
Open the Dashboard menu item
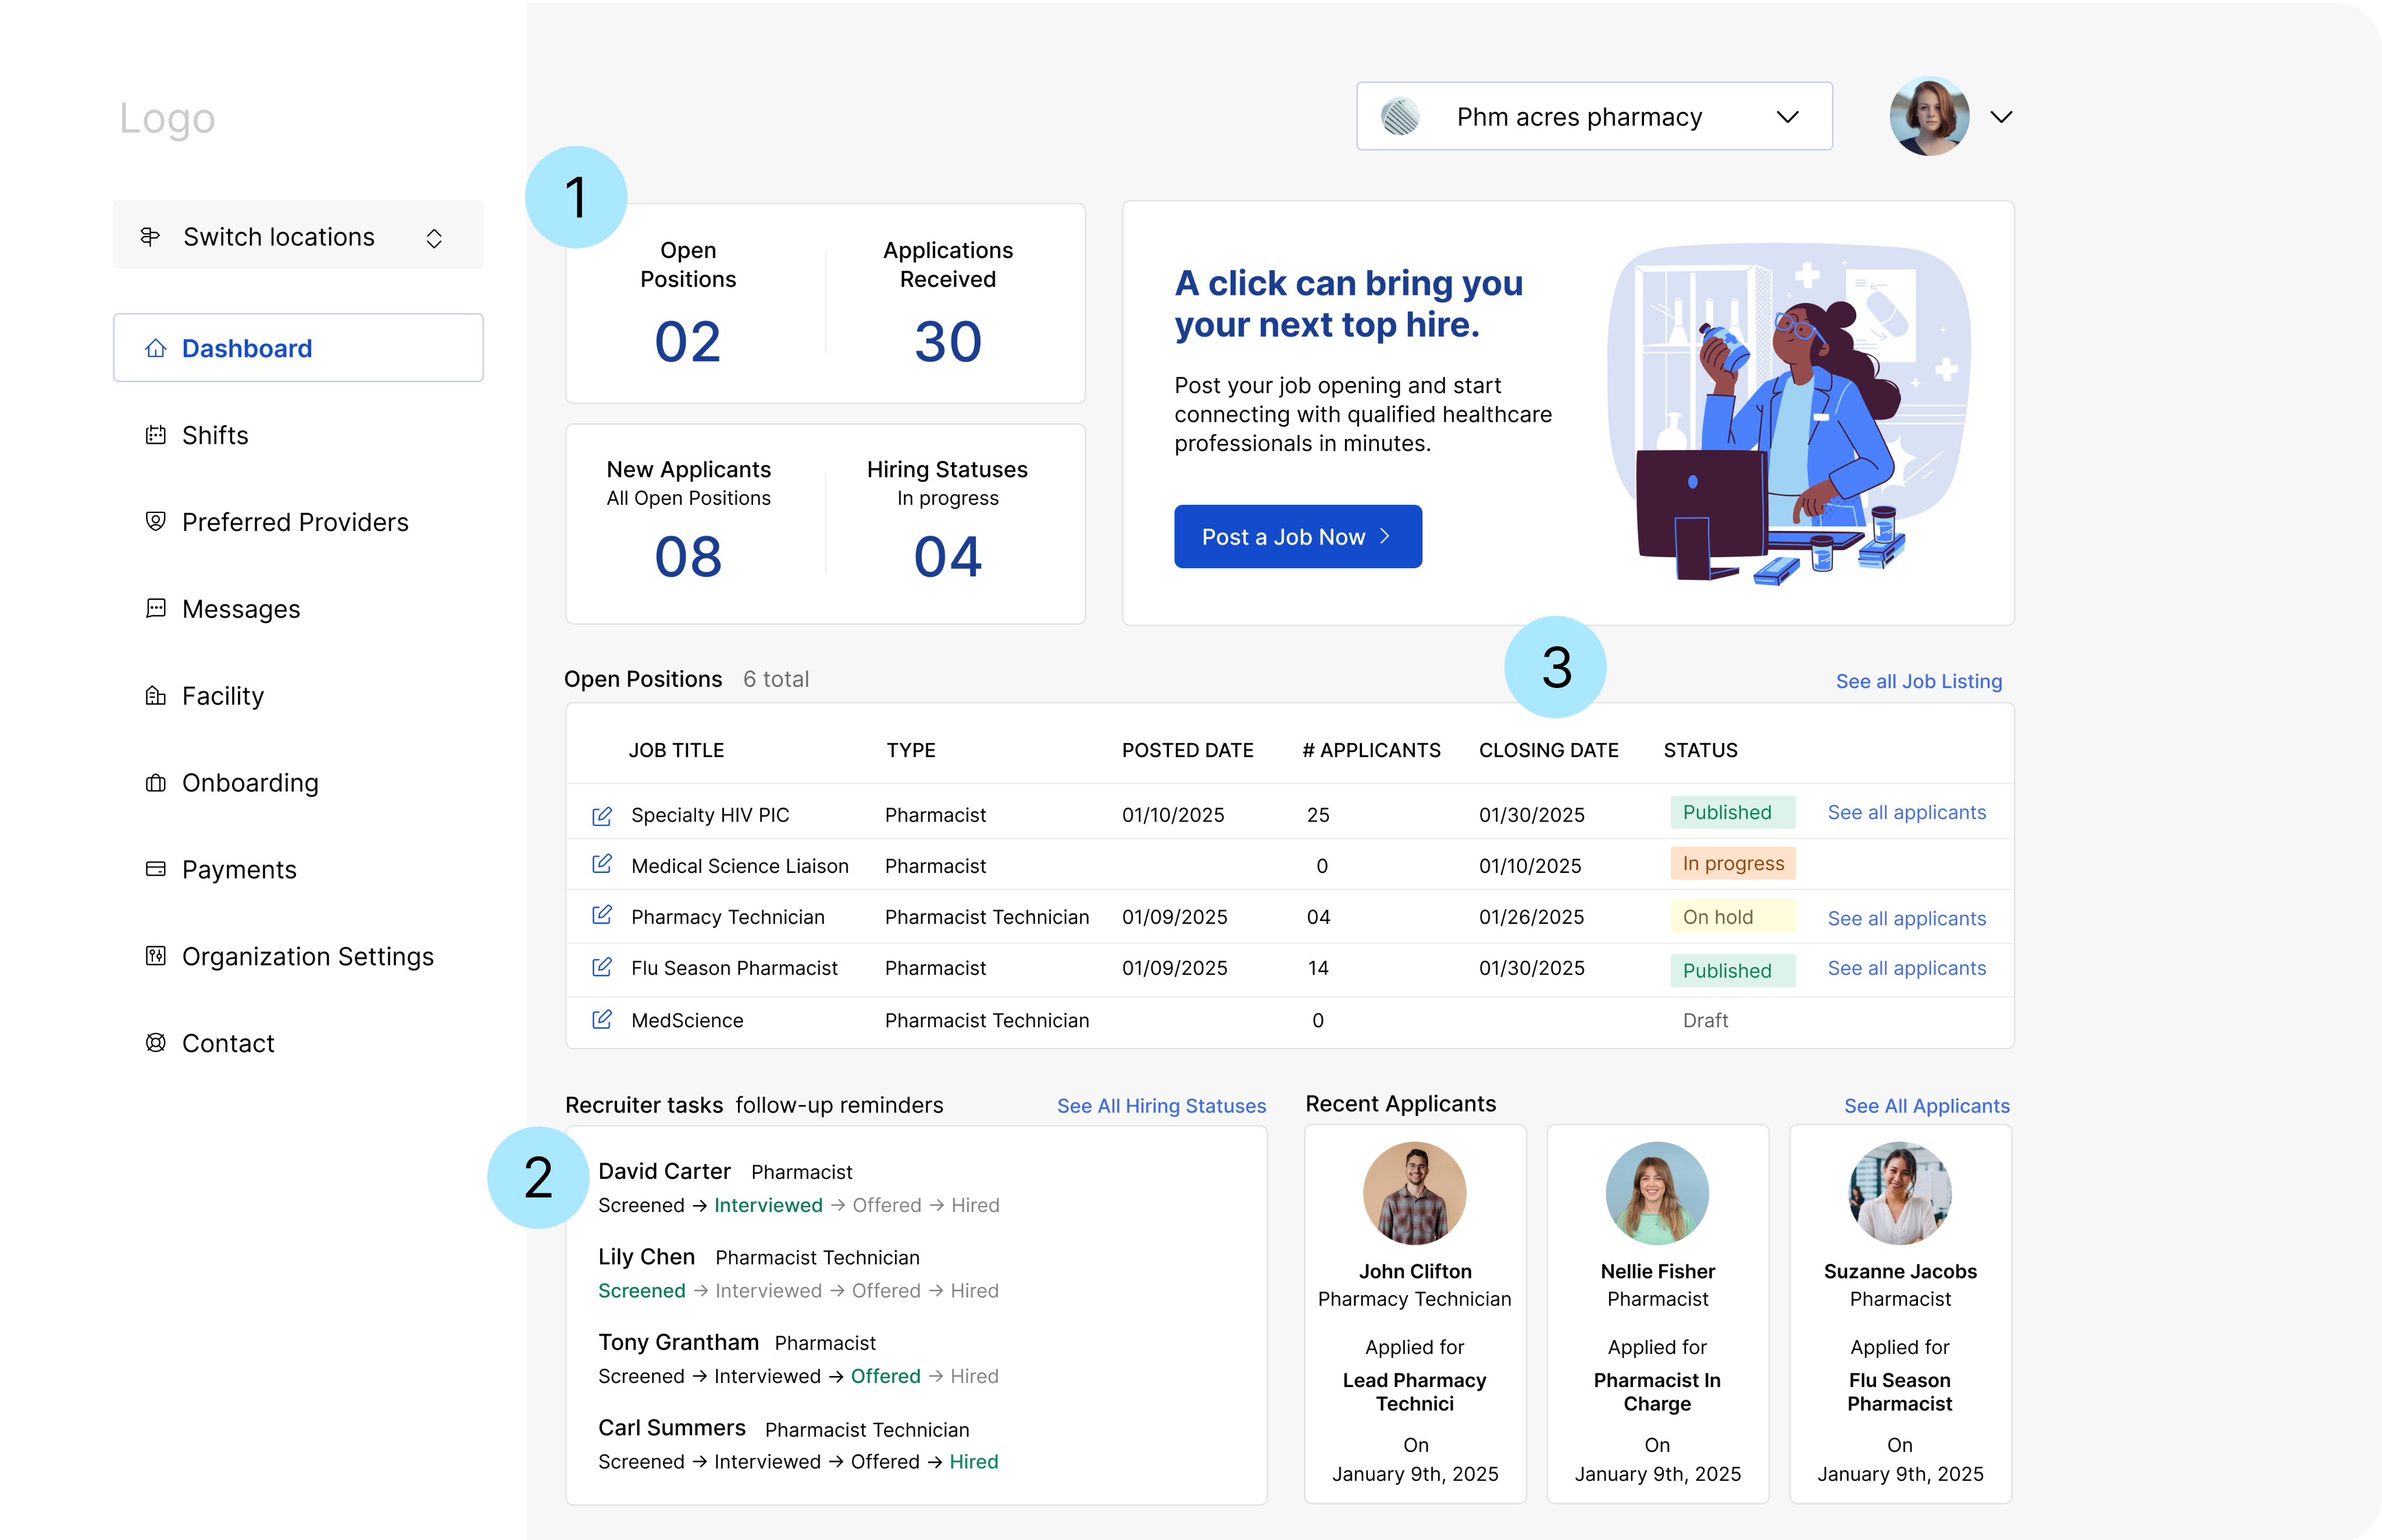(x=298, y=348)
